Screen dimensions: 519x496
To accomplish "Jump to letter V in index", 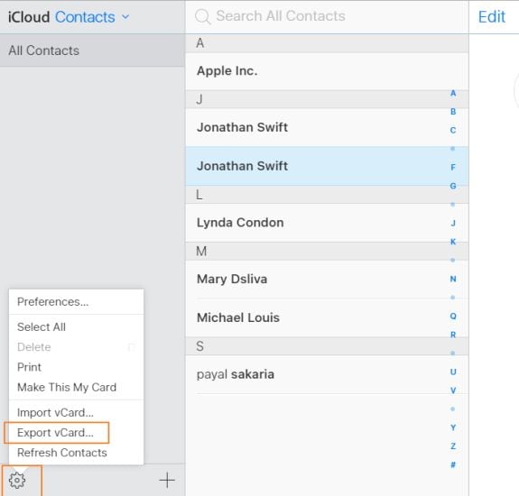I will (453, 390).
